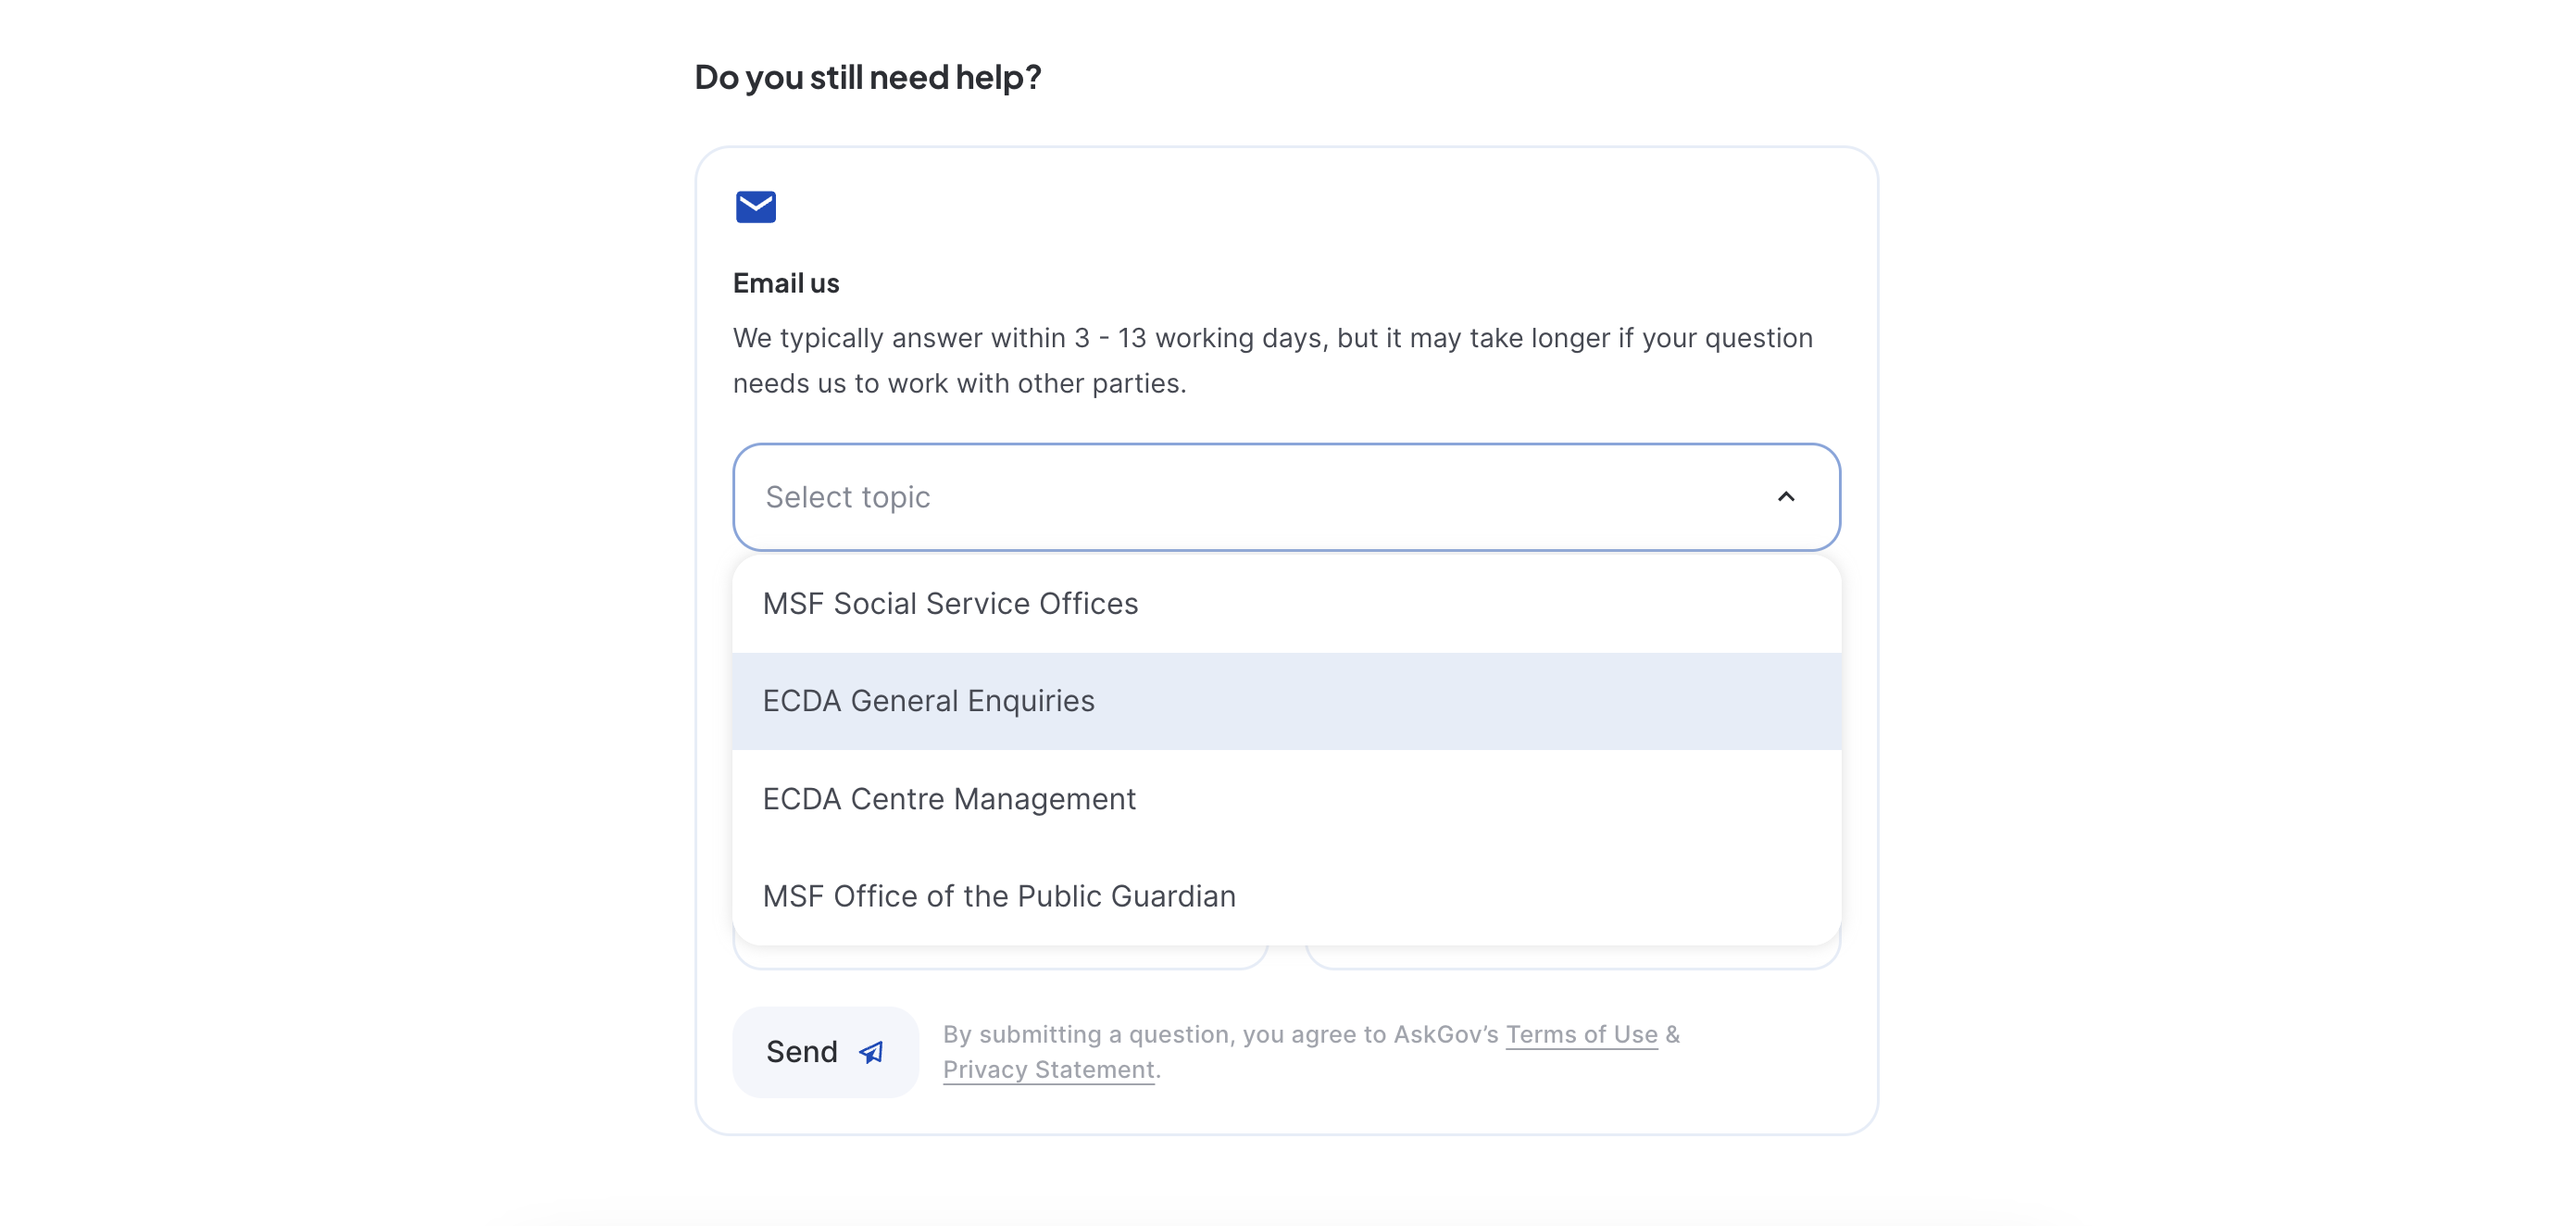Choose MSF Social Service Offices option
2576x1226 pixels.
[x=1286, y=604]
